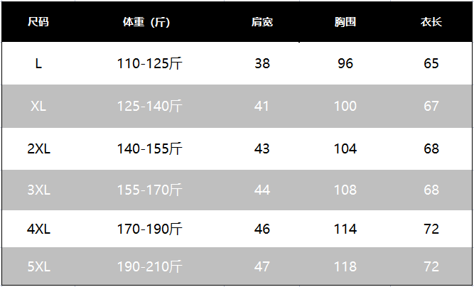Select shoulder width 47 in 5XL row
The image size is (474, 287).
[262, 268]
